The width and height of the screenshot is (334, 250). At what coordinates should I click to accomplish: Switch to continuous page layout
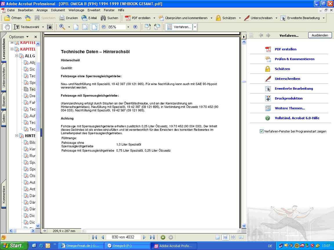click(x=225, y=237)
